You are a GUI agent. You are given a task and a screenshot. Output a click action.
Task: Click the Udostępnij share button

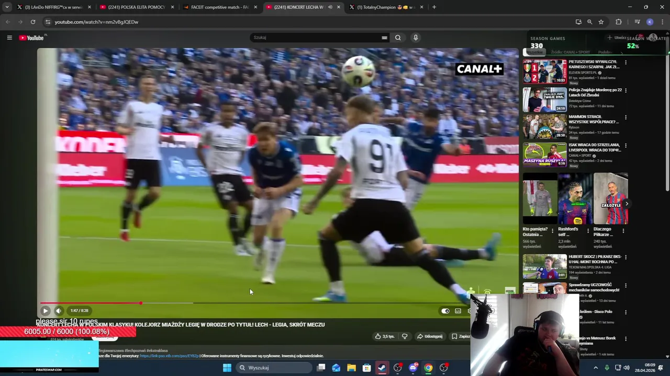tap(430, 336)
